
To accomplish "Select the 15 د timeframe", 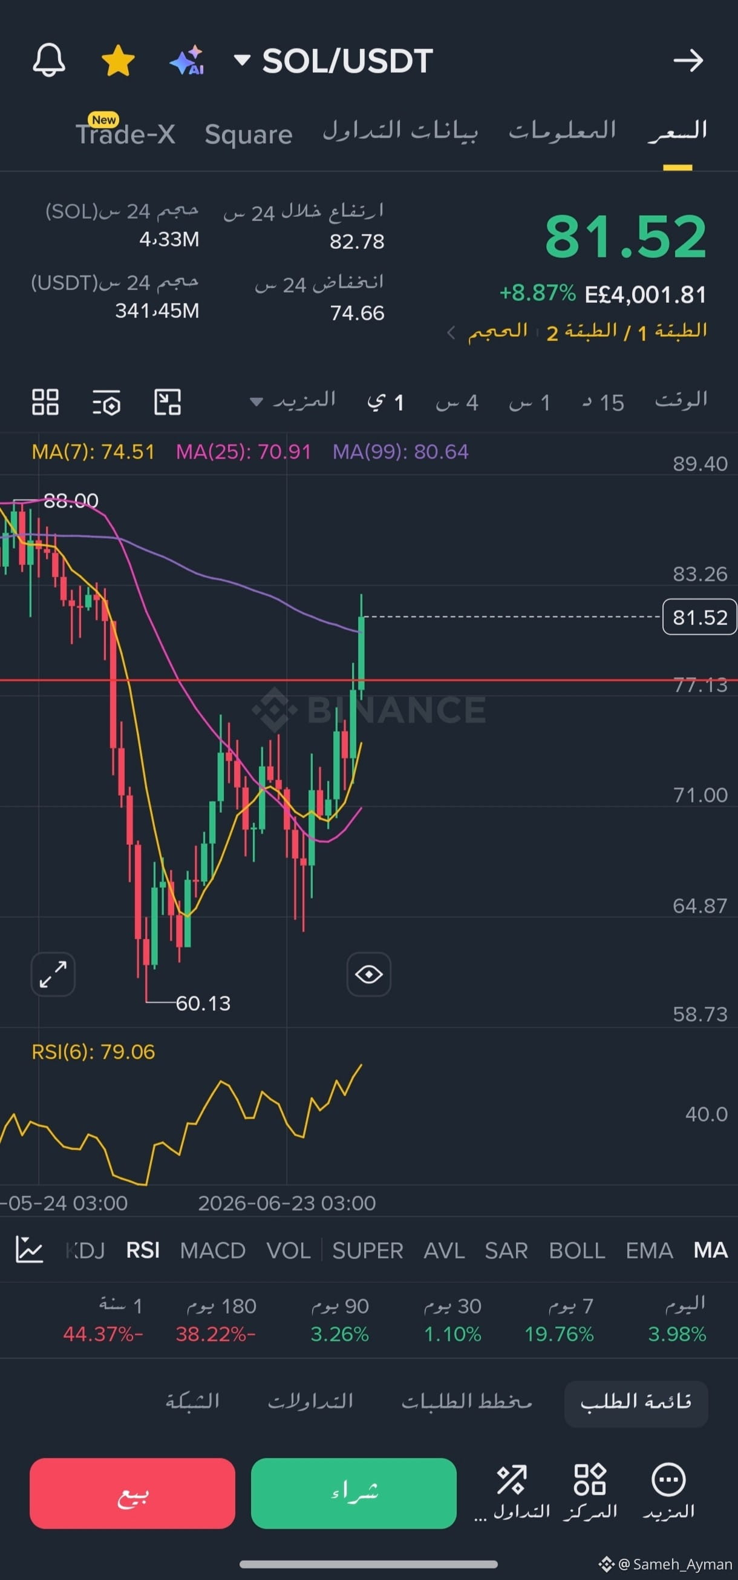I will 603,402.
